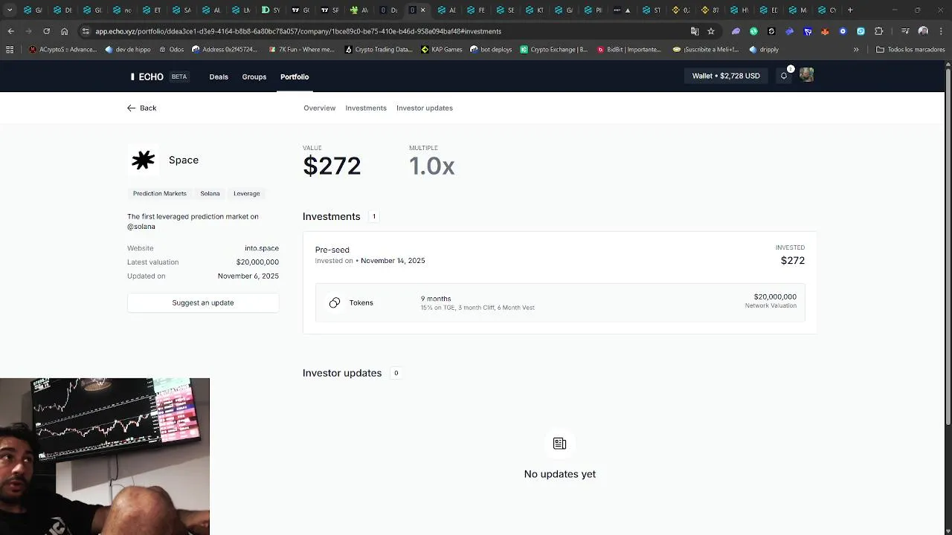Open the dripply bookmark
The width and height of the screenshot is (952, 535).
point(765,49)
